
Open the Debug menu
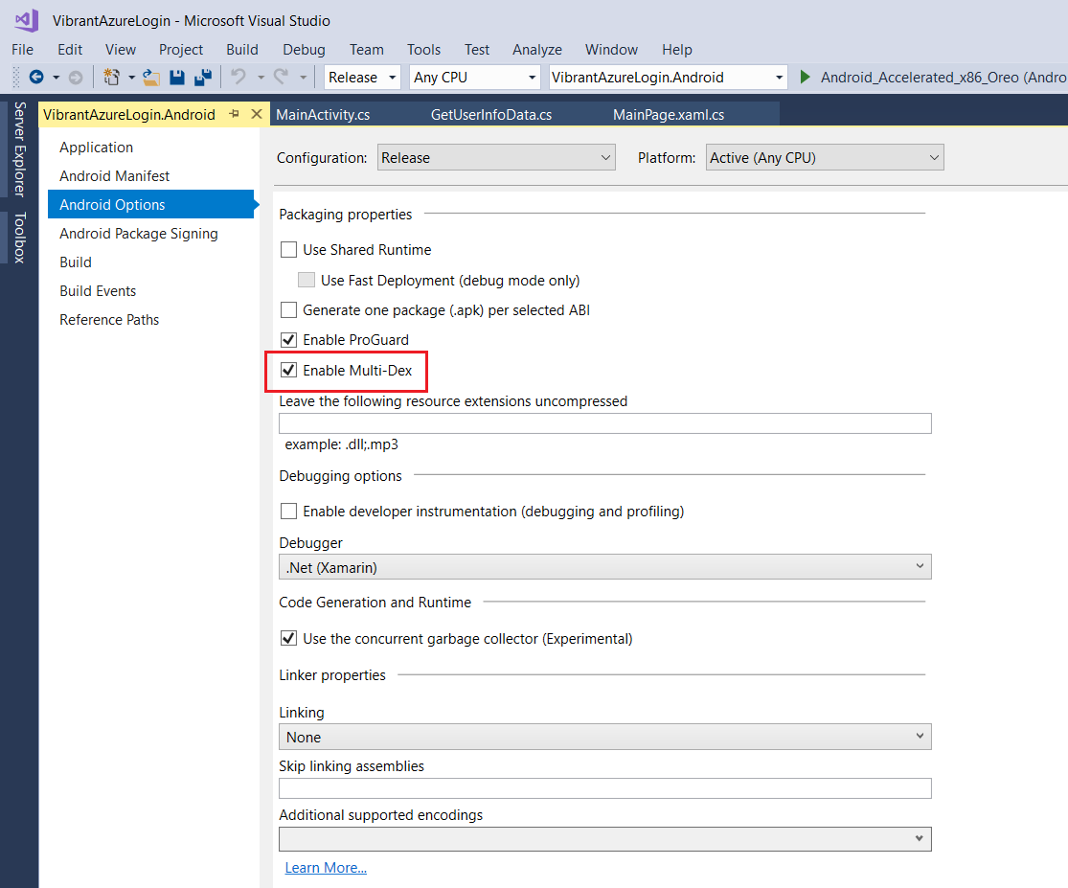pos(304,50)
